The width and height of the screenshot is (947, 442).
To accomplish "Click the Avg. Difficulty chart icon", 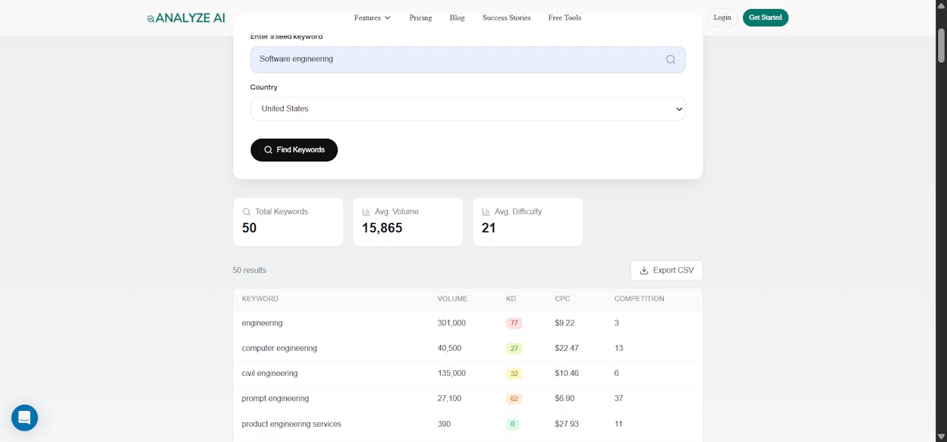I will (x=486, y=212).
